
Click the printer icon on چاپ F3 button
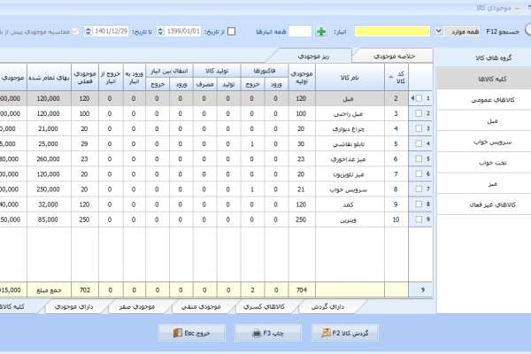pos(257,334)
